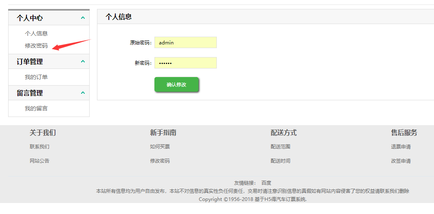
Task: Open the 网站公告 footer link
Action: (40, 161)
